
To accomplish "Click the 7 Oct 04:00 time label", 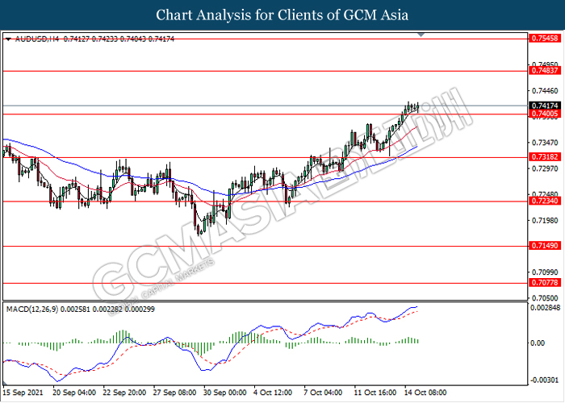I will (323, 393).
